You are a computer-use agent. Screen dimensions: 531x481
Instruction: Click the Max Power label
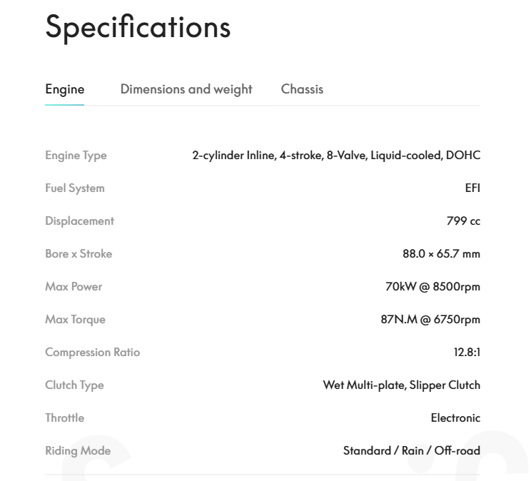(74, 287)
